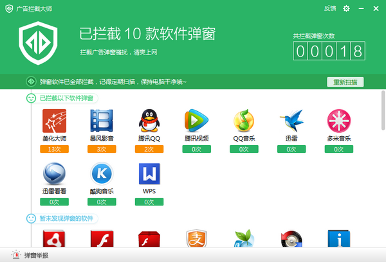Click the 0次 badge under 酷狗音乐

[102, 202]
